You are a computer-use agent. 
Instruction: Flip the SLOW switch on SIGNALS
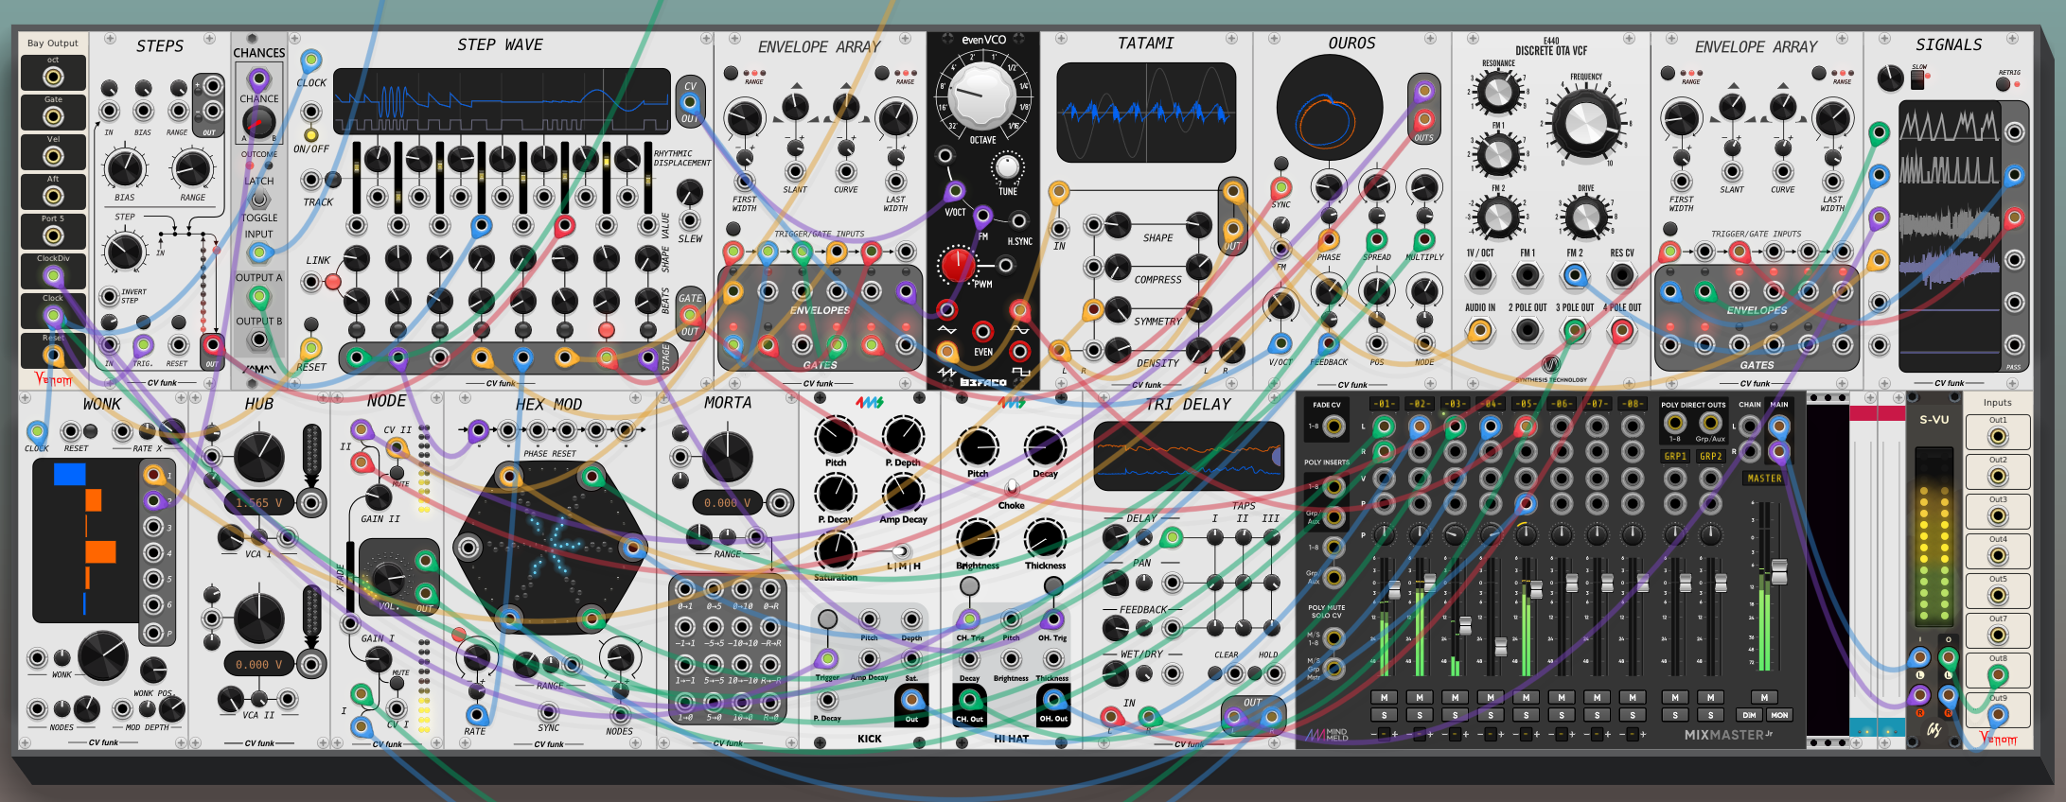coord(1917,79)
